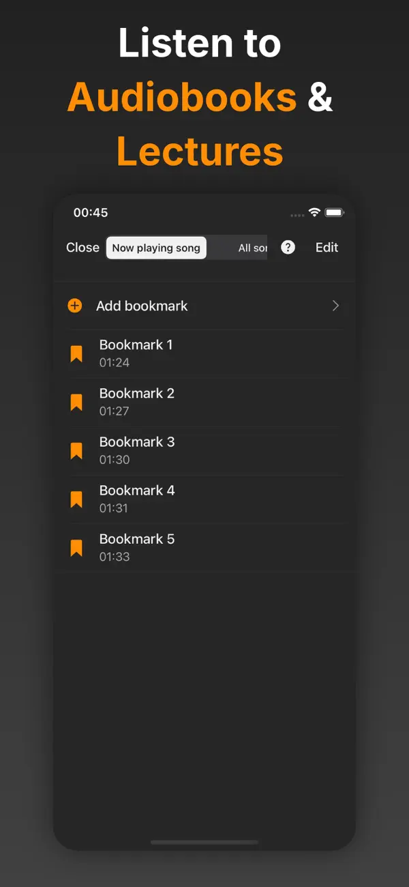Tap Close to dismiss the bookmarks screen
This screenshot has width=409, height=887.
pyautogui.click(x=82, y=248)
